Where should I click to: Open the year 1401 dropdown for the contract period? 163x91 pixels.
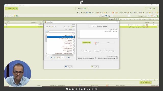(x=83, y=51)
